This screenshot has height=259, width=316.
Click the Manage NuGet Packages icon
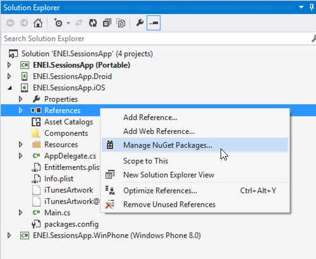pyautogui.click(x=110, y=145)
